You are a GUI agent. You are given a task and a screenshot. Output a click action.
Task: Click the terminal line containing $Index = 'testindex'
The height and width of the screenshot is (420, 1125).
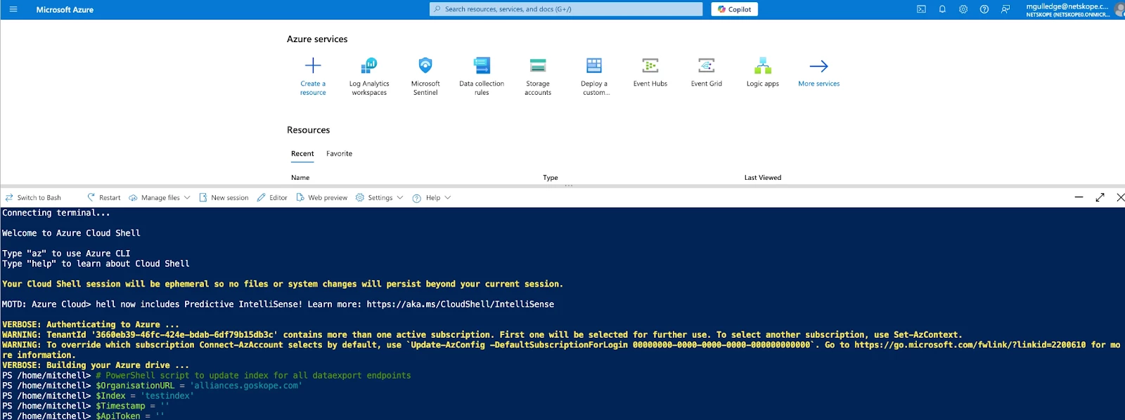[x=98, y=396]
